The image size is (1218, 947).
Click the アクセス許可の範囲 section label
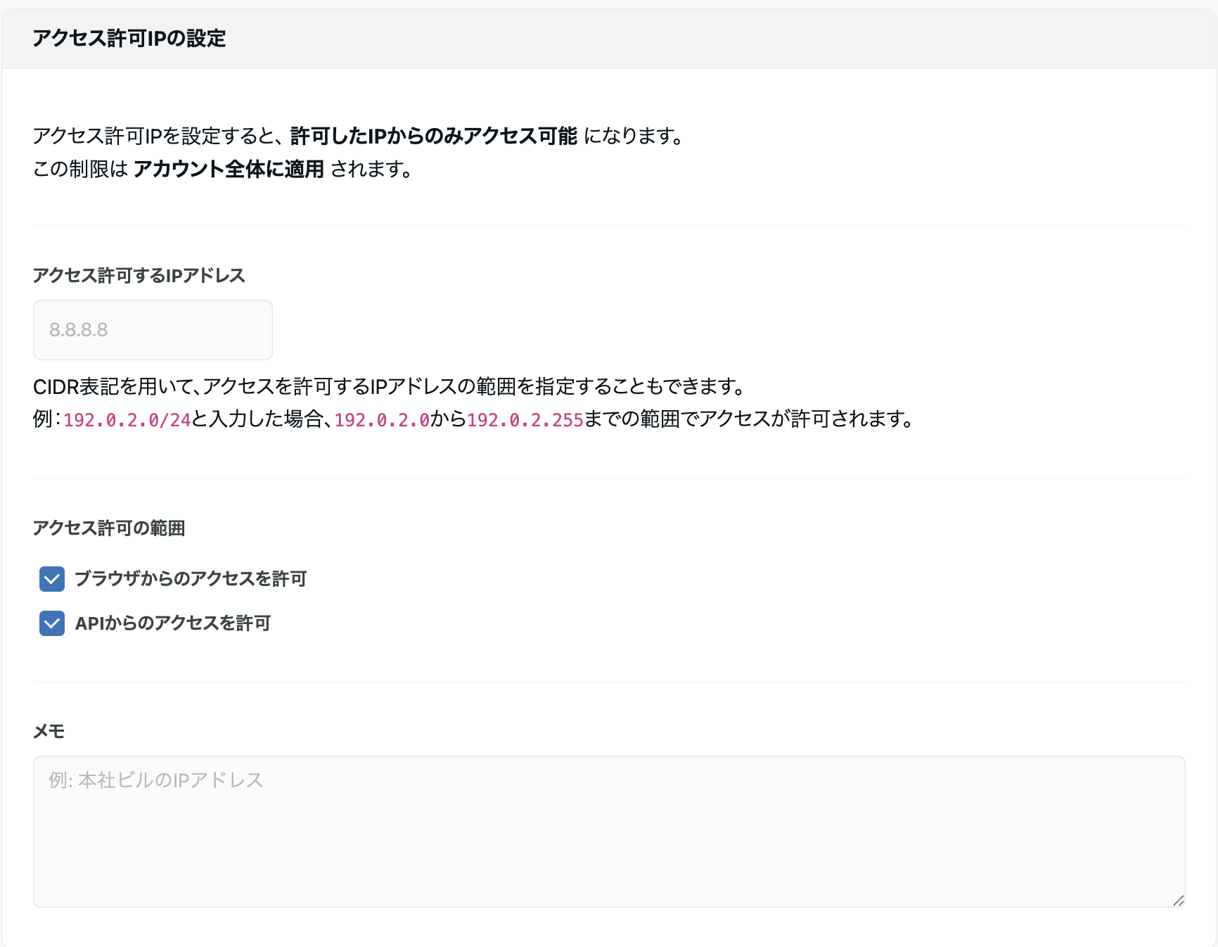109,528
